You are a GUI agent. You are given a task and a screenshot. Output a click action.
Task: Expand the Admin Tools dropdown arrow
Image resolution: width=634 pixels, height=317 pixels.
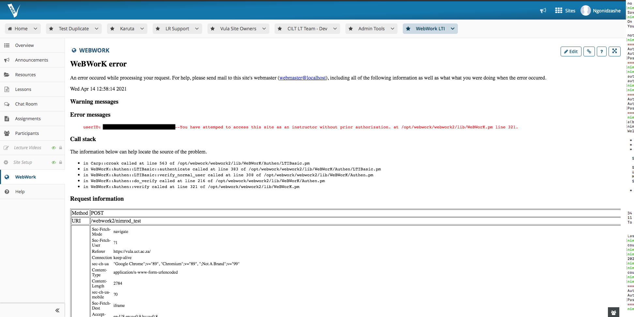(x=392, y=29)
